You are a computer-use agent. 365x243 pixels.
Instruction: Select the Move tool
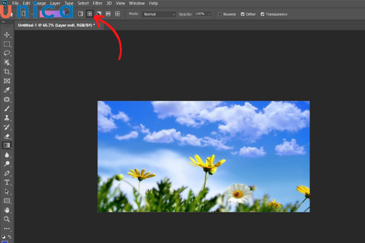tap(7, 35)
